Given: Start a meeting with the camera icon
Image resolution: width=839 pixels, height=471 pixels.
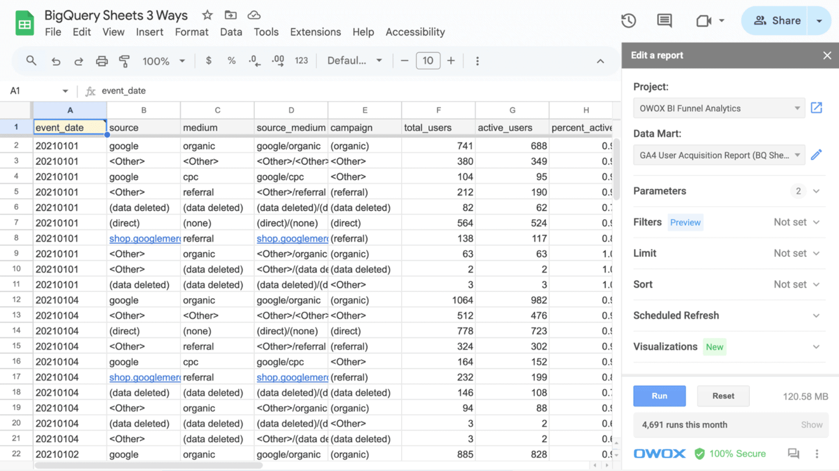Looking at the screenshot, I should coord(704,21).
